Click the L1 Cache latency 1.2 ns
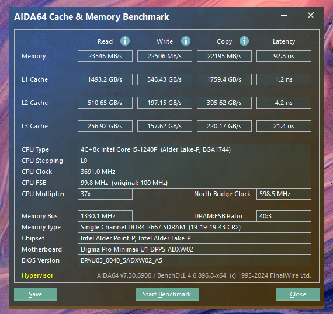 pyautogui.click(x=284, y=79)
